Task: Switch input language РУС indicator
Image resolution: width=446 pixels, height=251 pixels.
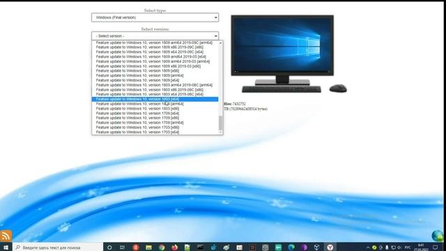Action: pyautogui.click(x=408, y=248)
